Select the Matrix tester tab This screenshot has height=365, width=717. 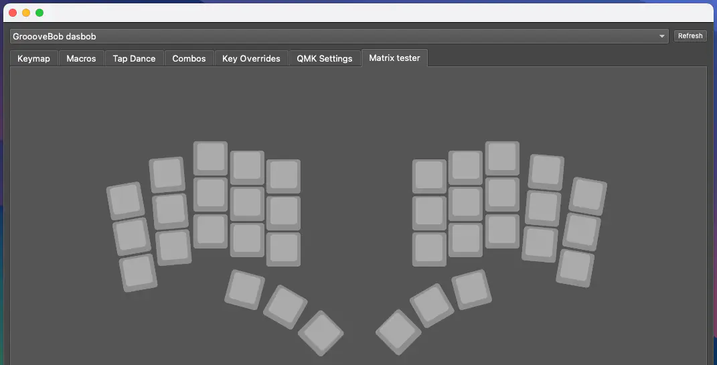click(x=395, y=58)
